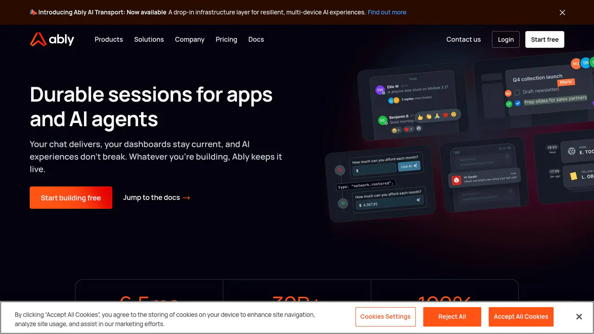Dismiss the announcement banner close icon
The width and height of the screenshot is (594, 334).
tap(562, 13)
